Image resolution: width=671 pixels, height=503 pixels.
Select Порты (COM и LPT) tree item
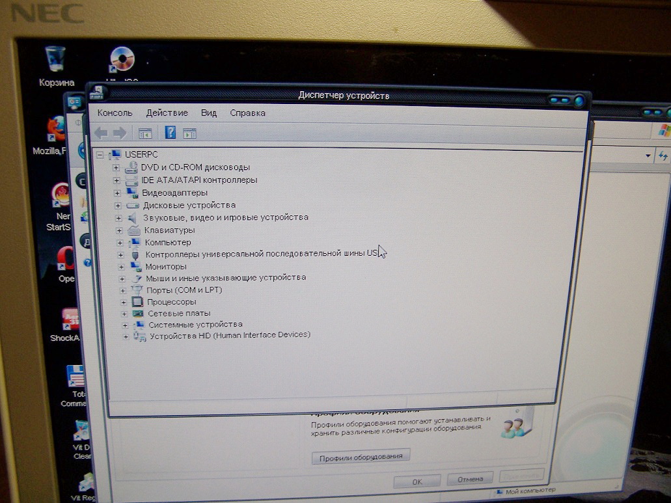(x=184, y=290)
